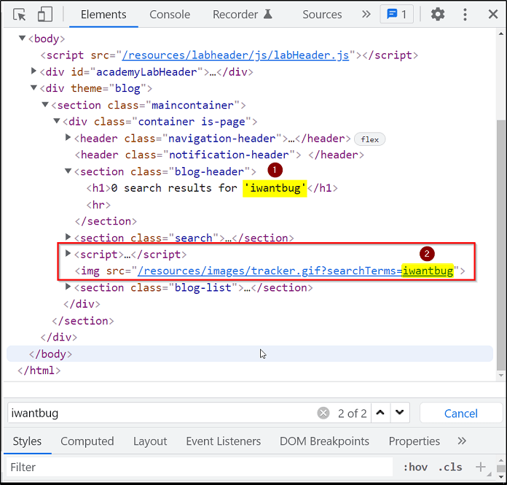The height and width of the screenshot is (485, 507).
Task: Toggle the :hov element state button
Action: coord(415,467)
